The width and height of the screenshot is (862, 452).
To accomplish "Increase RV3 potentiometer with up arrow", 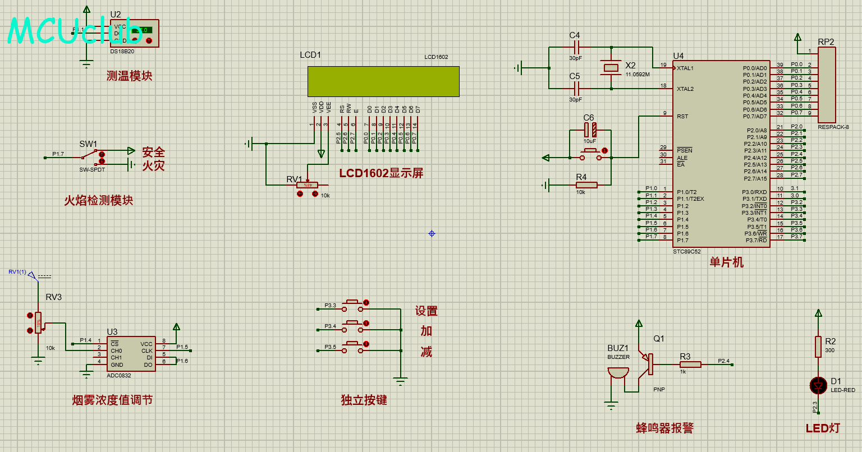I will coord(30,316).
